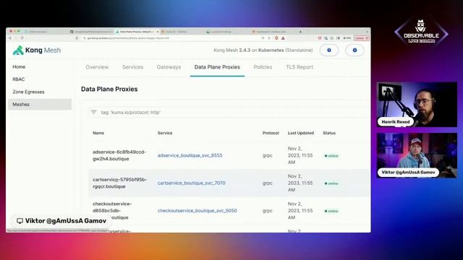Click the Kong Mesh logo
This screenshot has height=260, width=463.
(37, 51)
